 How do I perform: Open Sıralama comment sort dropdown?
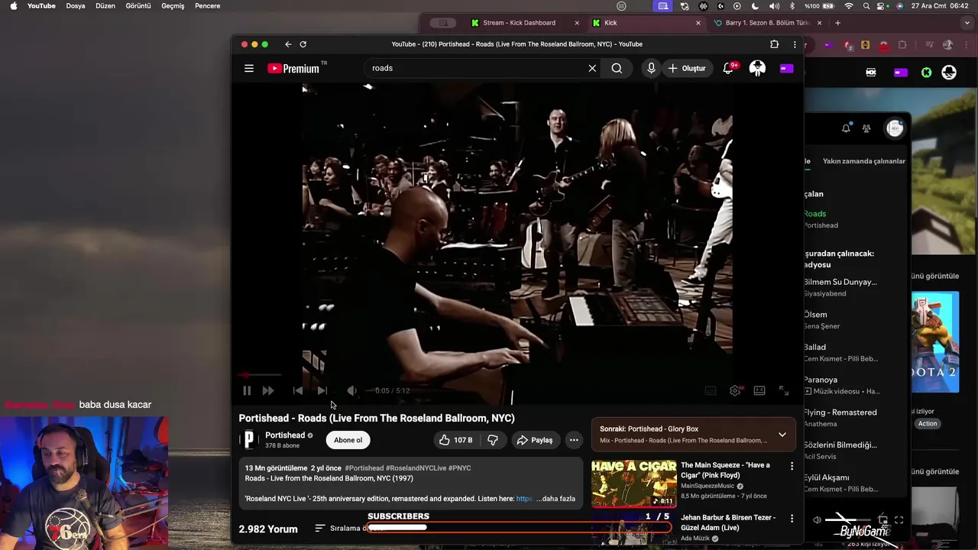[x=348, y=529]
